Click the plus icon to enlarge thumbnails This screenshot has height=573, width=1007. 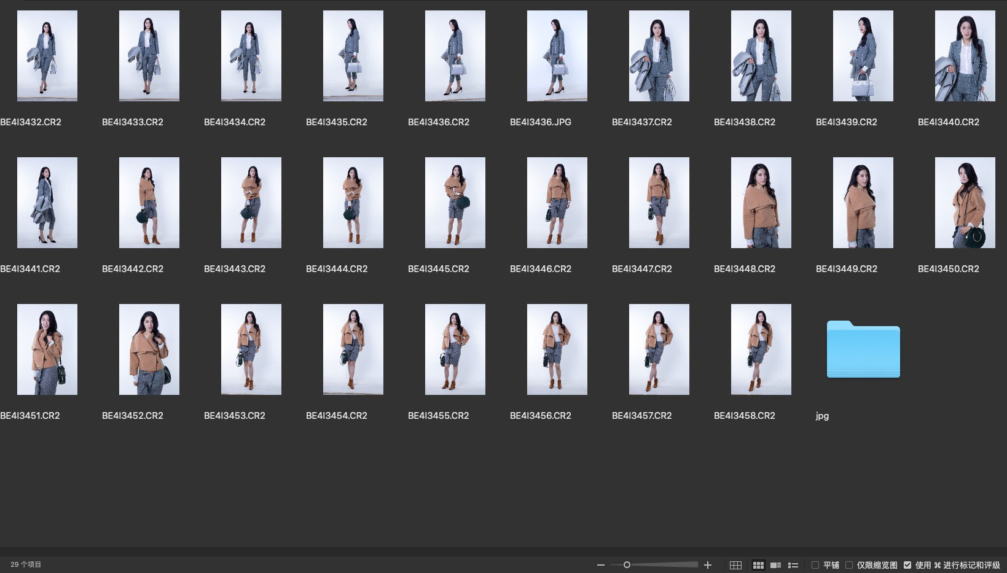point(708,565)
